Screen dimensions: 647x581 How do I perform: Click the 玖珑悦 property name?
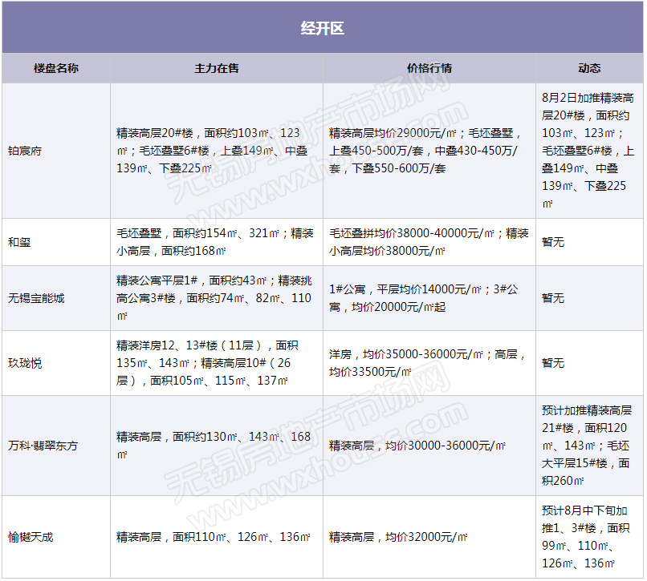25,363
